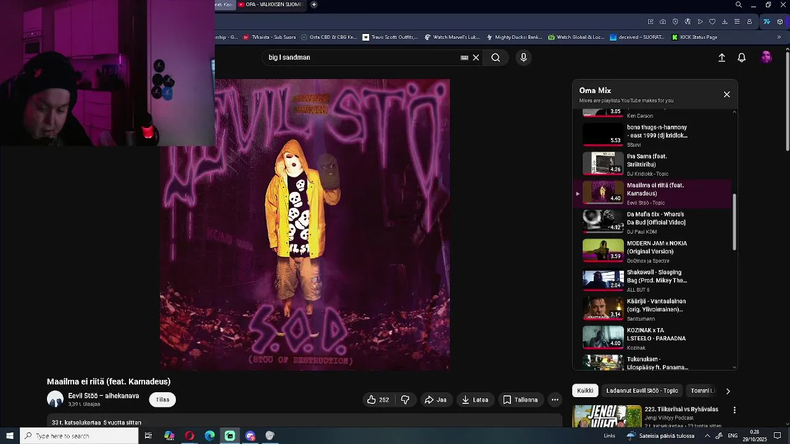
Task: Open Opera extensions cube icon
Action: (x=780, y=22)
